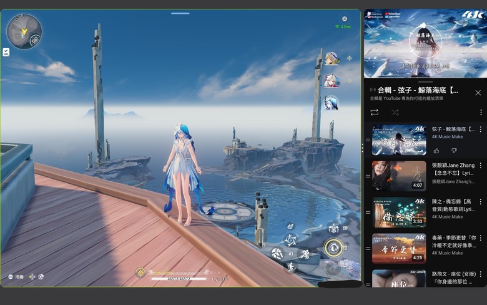Tap the four-dot cross icon beside 地圖
This screenshot has width=487, height=305.
coord(32,276)
